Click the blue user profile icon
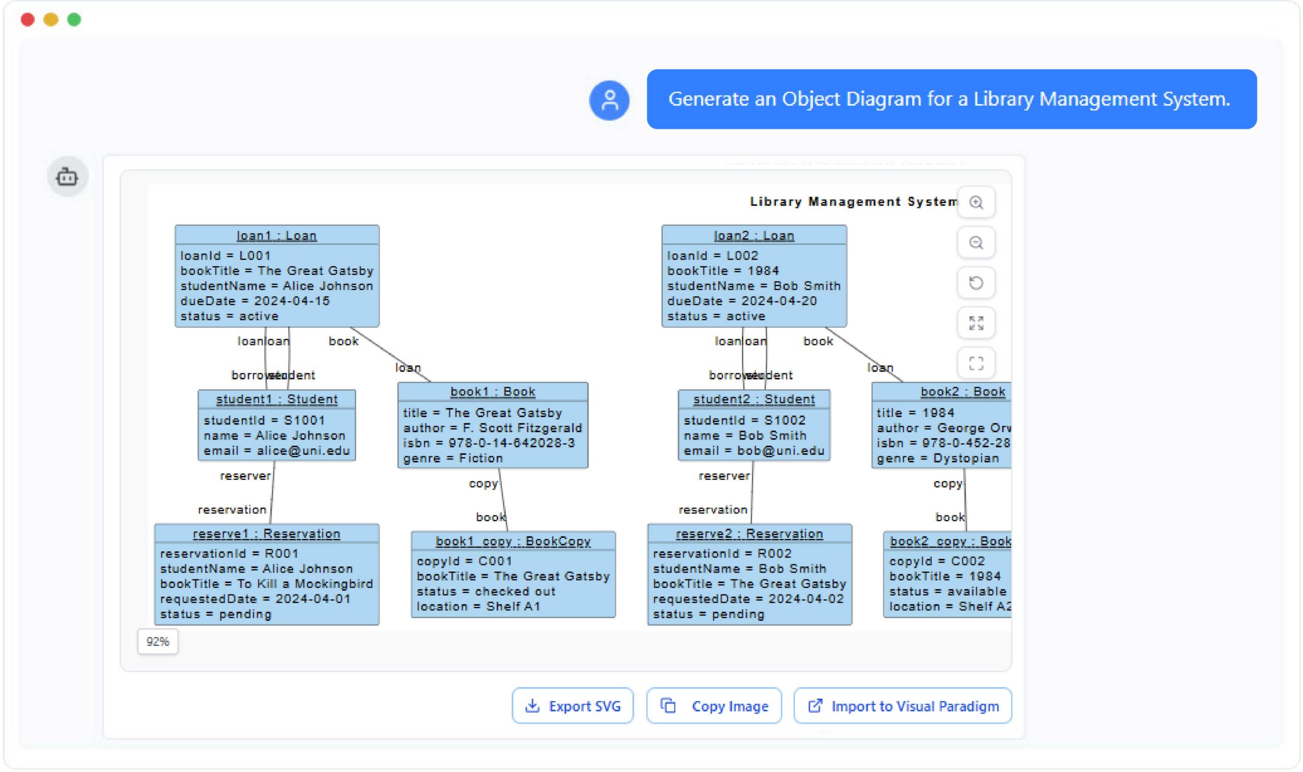Image resolution: width=1303 pixels, height=772 pixels. [x=610, y=100]
